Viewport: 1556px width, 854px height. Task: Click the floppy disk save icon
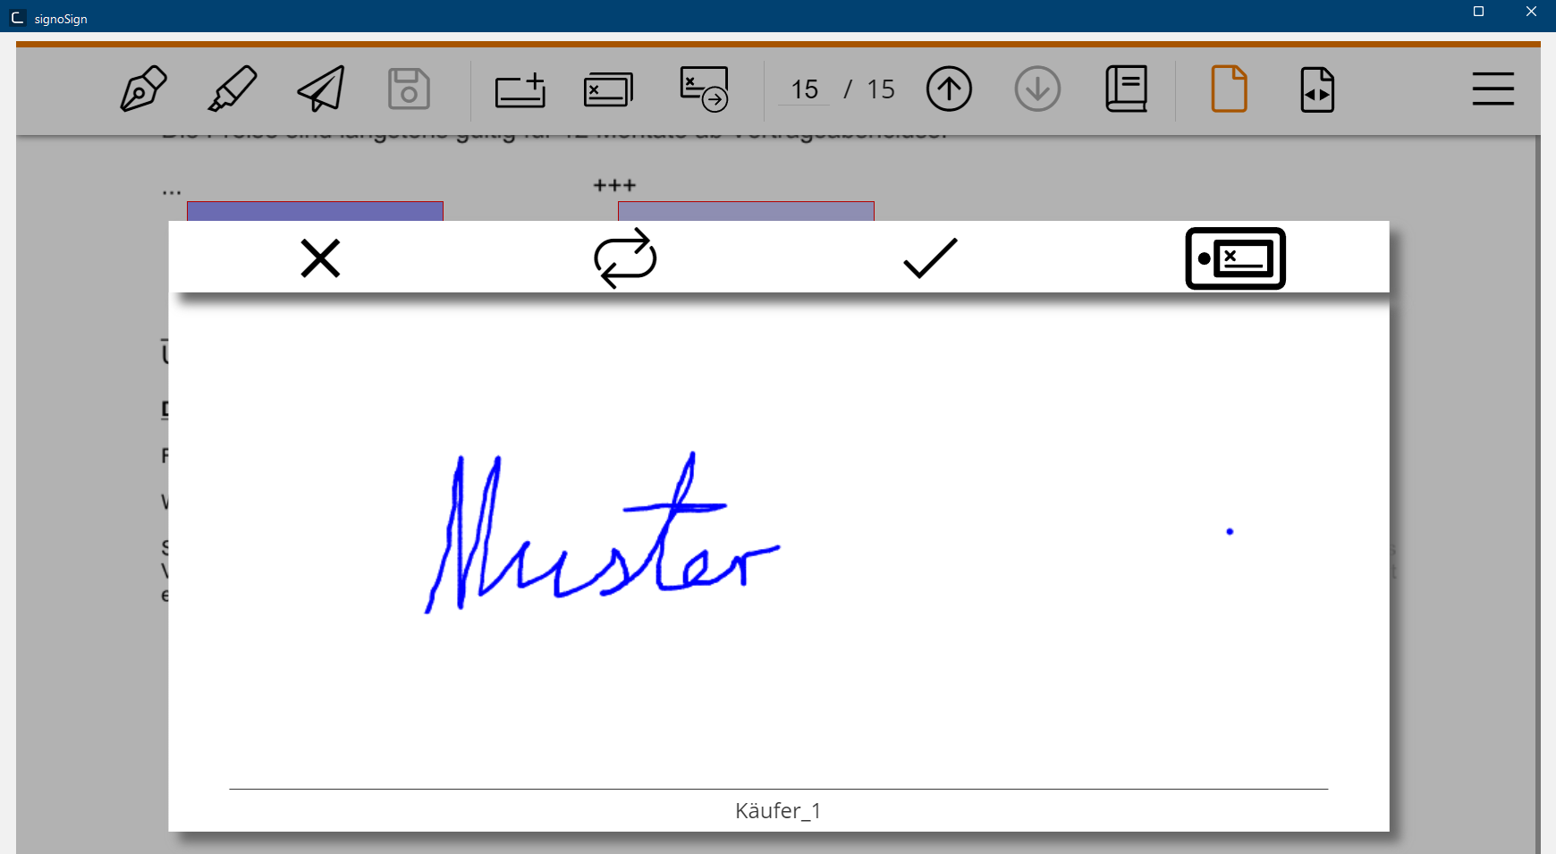coord(409,89)
